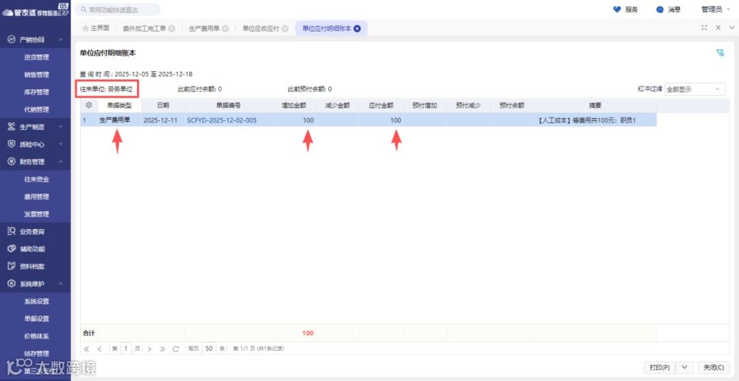The width and height of the screenshot is (739, 381).
Task: Open 代销管理 in the sidebar
Action: 36,109
